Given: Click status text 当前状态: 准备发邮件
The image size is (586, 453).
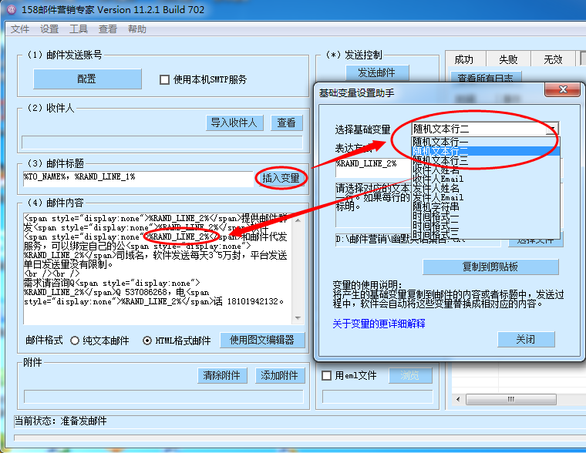Looking at the screenshot, I should (x=61, y=421).
